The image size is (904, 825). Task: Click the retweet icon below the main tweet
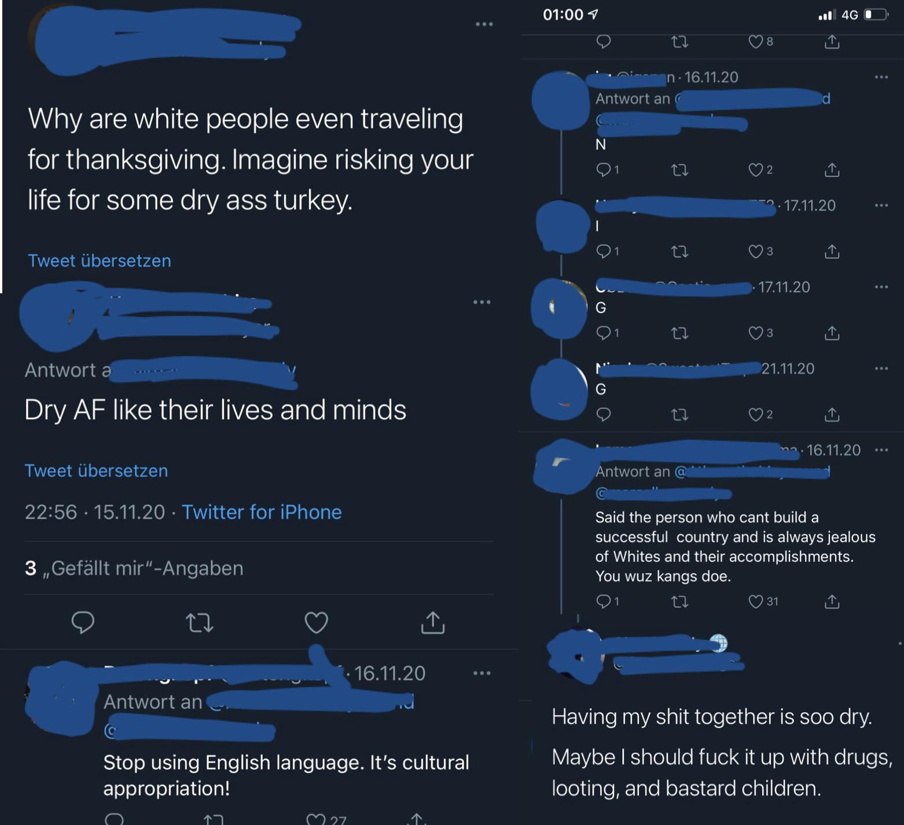pos(200,623)
